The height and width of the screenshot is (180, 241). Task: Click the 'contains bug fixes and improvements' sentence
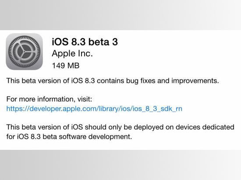pyautogui.click(x=113, y=81)
